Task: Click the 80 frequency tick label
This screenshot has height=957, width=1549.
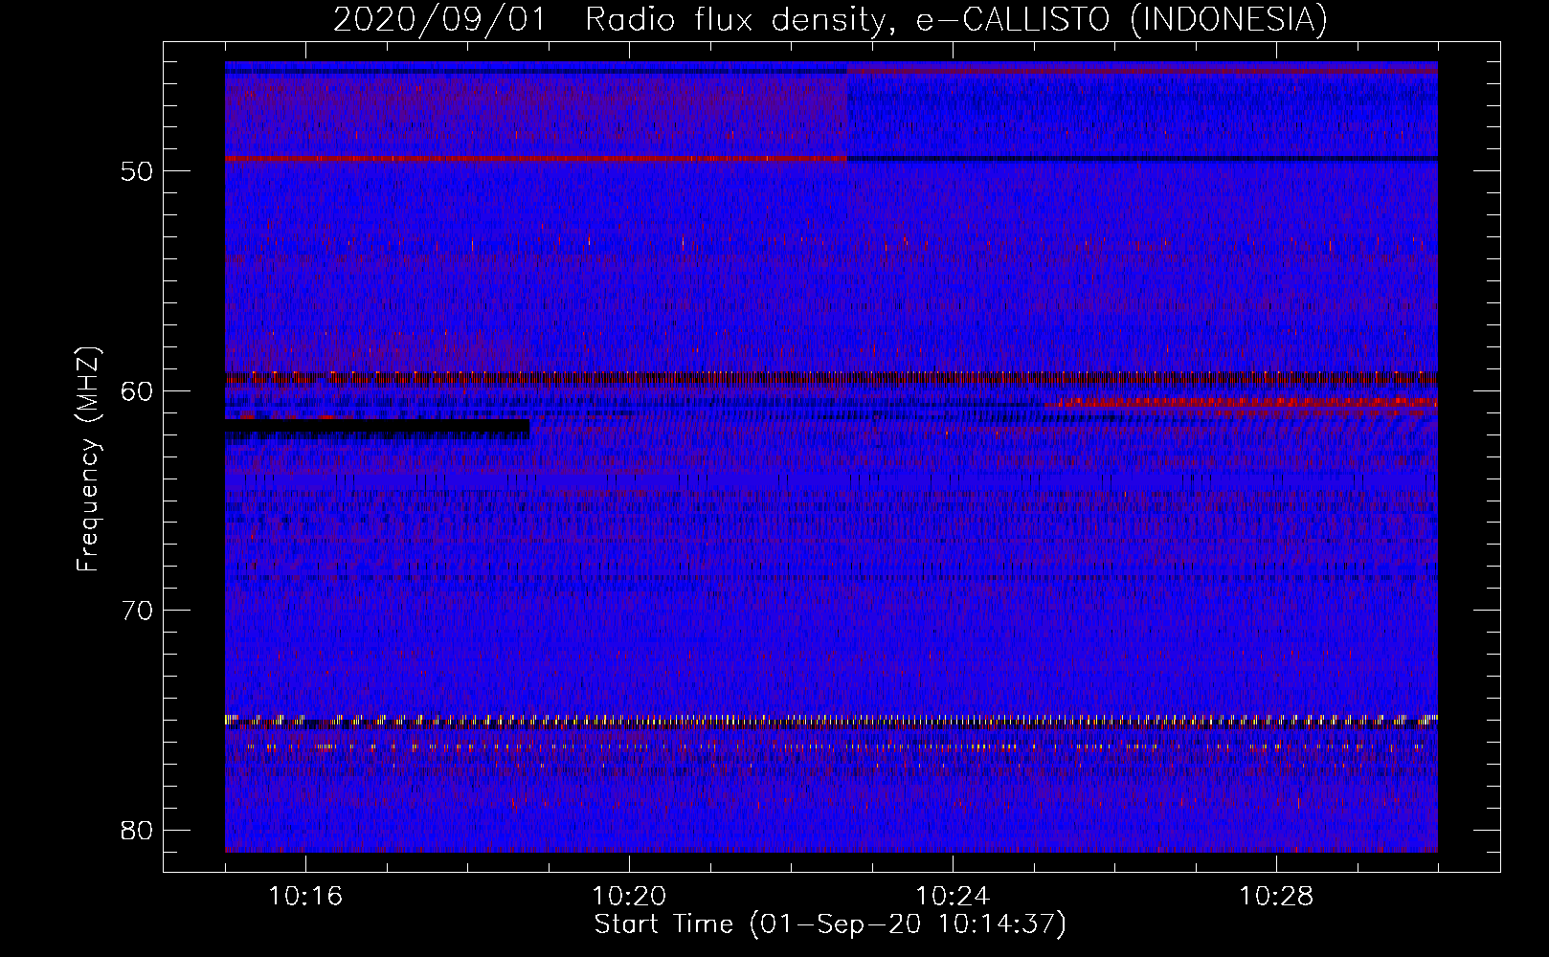Action: [x=137, y=830]
